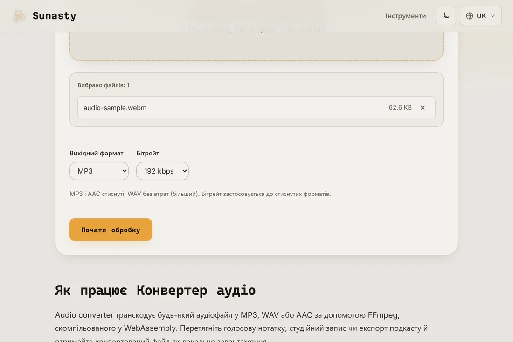Open the Вихідний формат MP3 dropdown
Screen dimensions: 513x342
pyautogui.click(x=99, y=171)
